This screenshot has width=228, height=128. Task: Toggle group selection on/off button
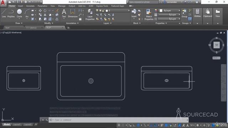tap(190, 19)
